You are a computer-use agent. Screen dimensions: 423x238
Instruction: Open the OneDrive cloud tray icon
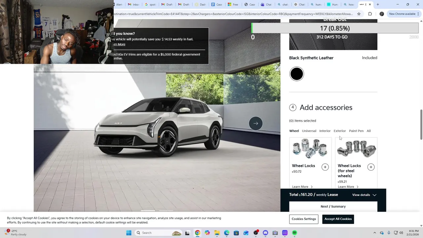[x=382, y=233]
